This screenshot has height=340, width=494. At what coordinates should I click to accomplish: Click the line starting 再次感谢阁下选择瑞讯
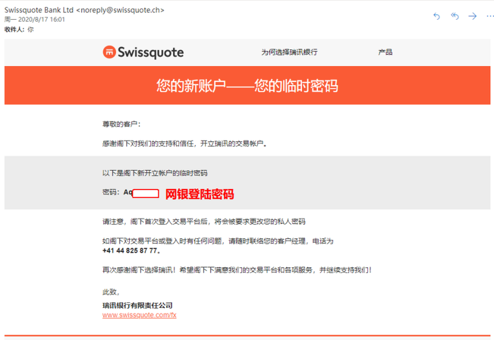pyautogui.click(x=237, y=270)
